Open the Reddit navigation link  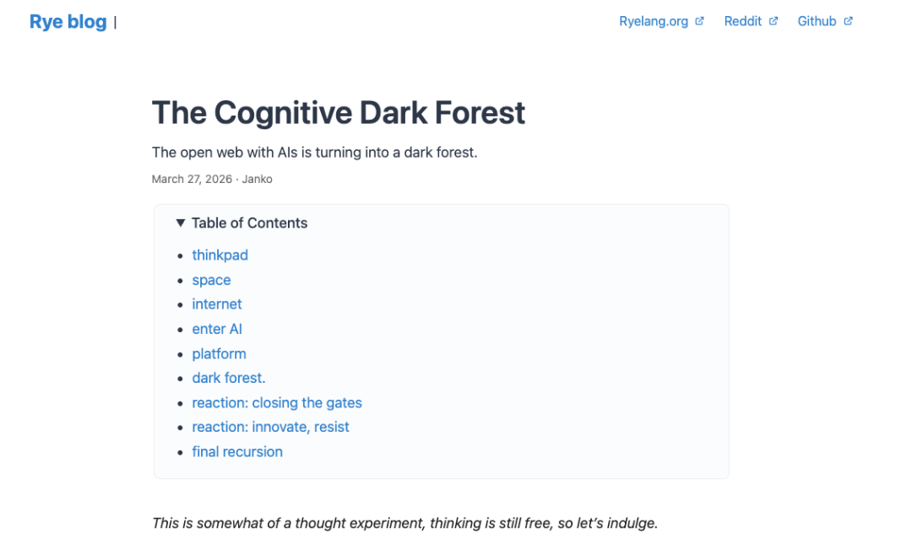(743, 21)
